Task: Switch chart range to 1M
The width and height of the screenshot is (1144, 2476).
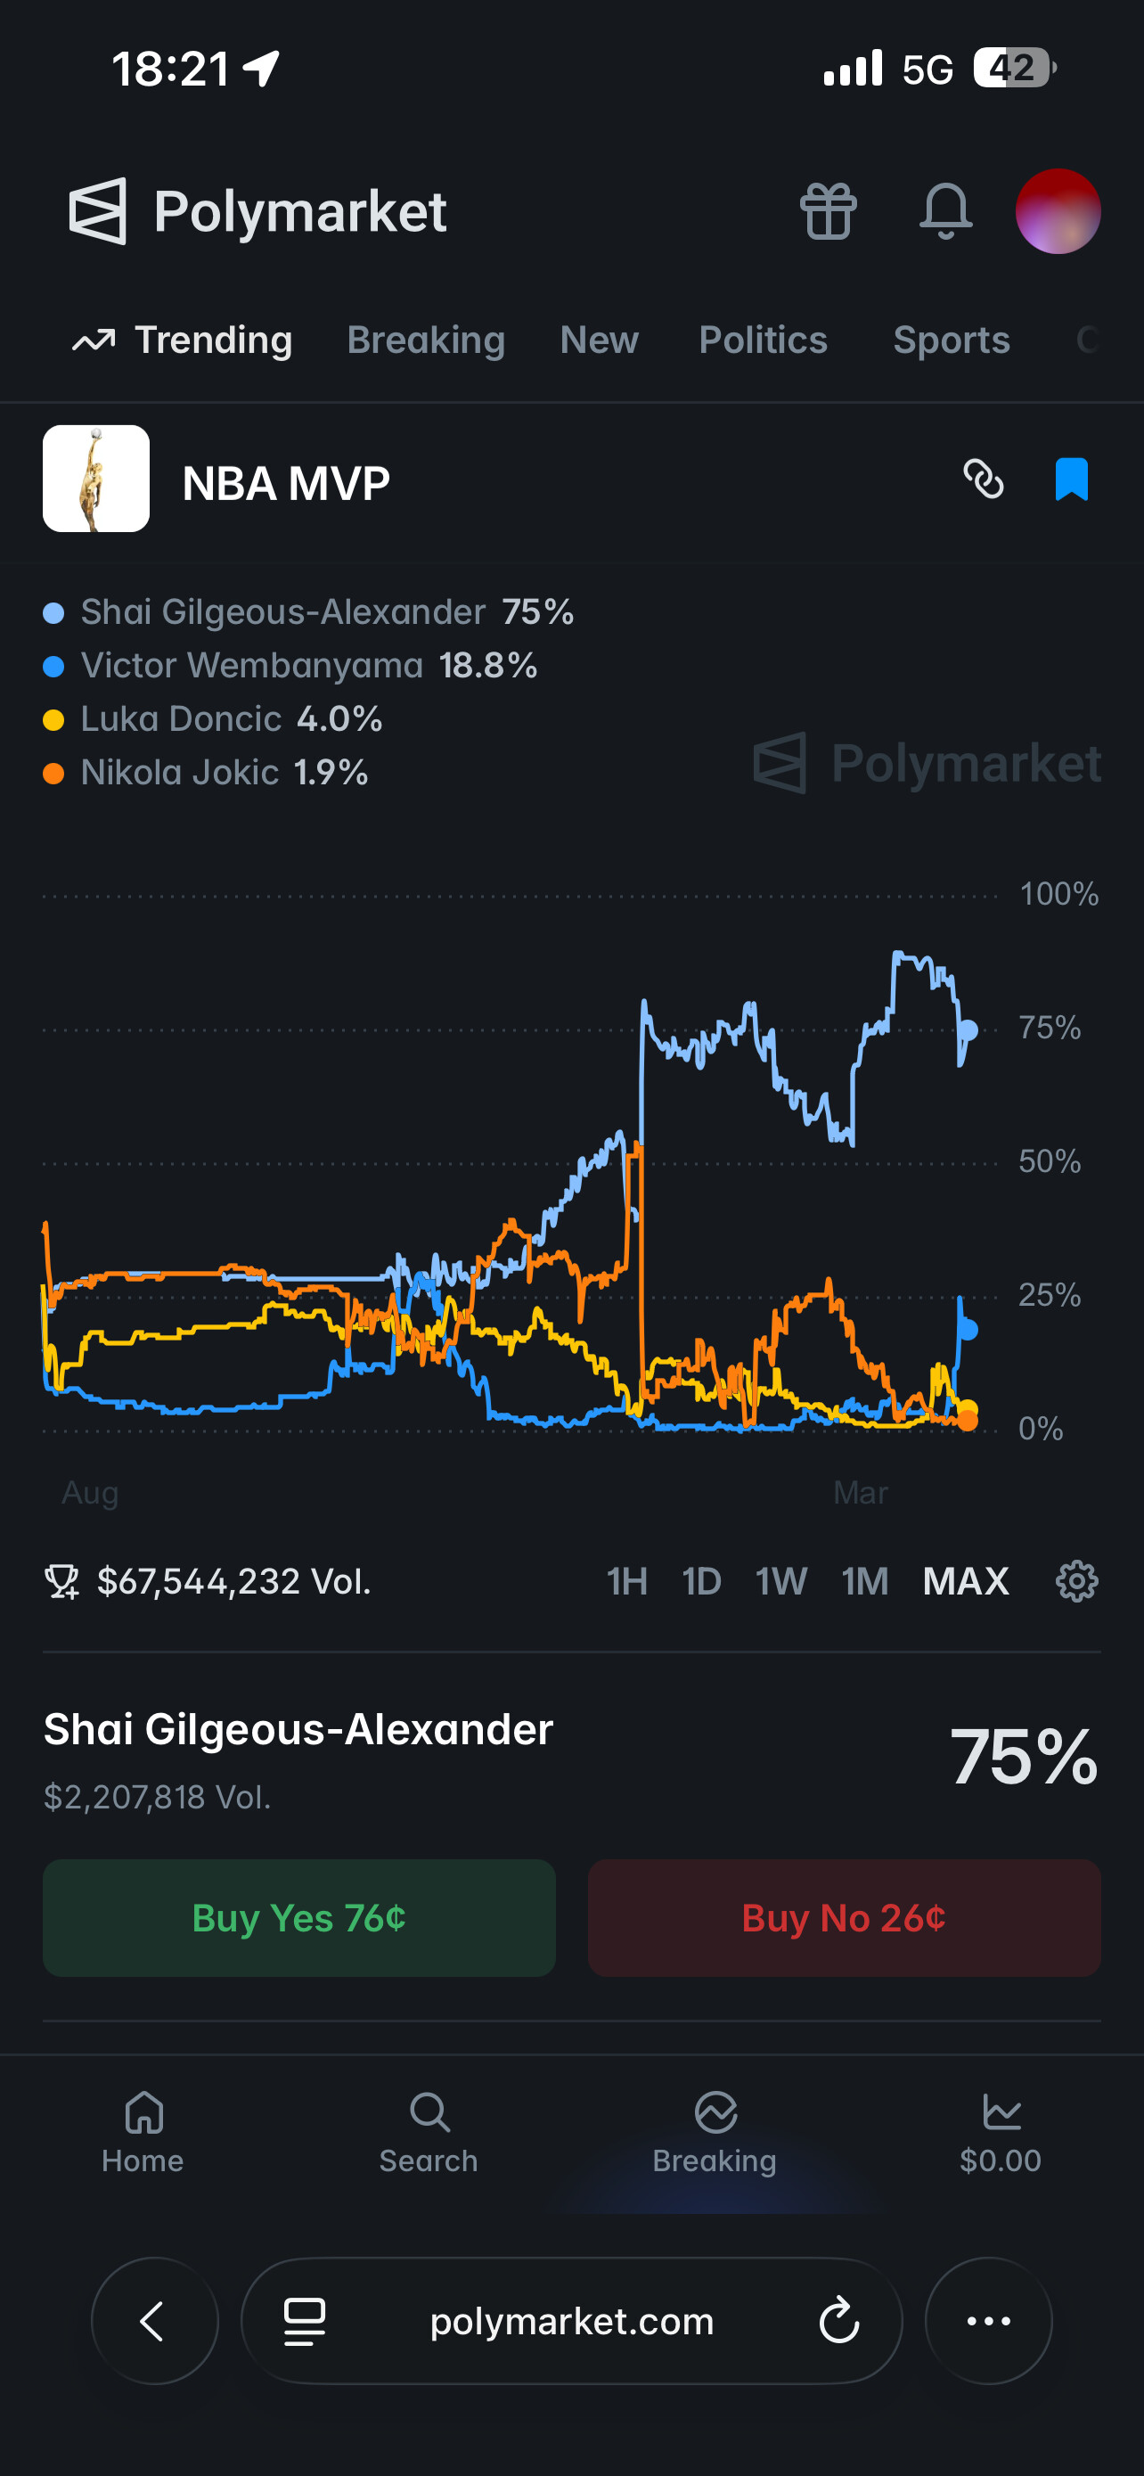Action: click(864, 1581)
